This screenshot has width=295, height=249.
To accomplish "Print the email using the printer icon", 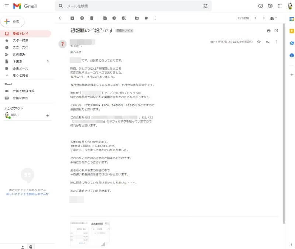I will point(268,31).
